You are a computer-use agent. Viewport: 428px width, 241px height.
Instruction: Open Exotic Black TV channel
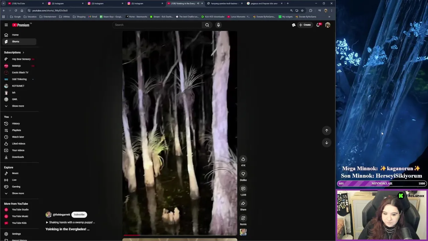19,72
